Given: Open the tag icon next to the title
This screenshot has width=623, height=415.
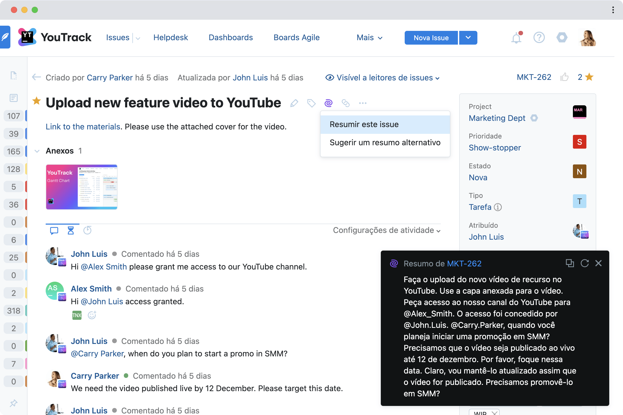Looking at the screenshot, I should (x=311, y=103).
